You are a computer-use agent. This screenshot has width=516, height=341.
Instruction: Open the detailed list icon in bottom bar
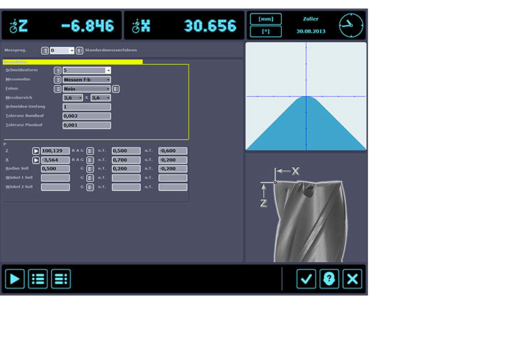click(61, 279)
